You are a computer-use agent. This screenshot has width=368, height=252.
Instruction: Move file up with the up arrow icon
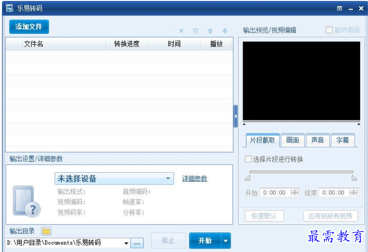[x=210, y=31]
